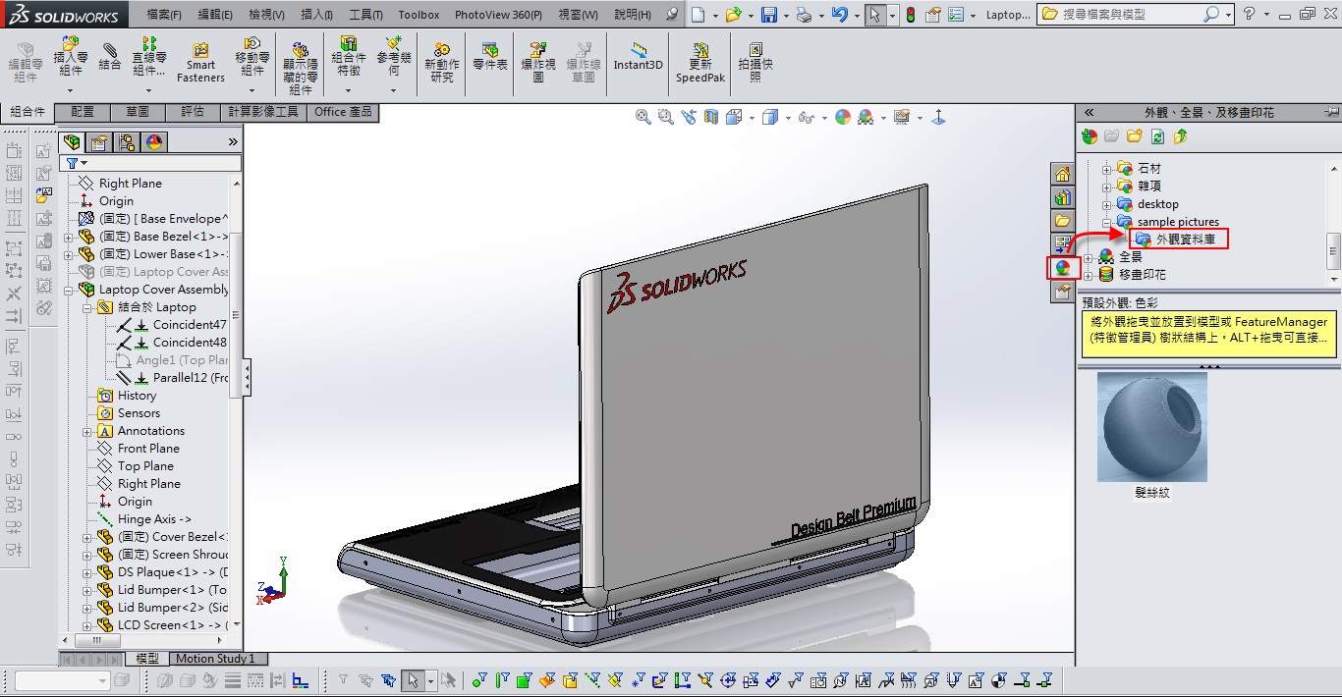This screenshot has width=1342, height=697.
Task: Open the filter dropdown in FeatureManager
Action: click(78, 163)
